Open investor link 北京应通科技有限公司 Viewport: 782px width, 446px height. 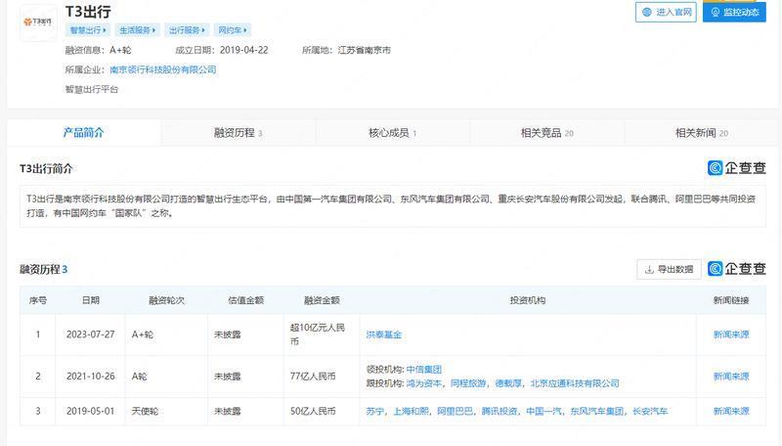(x=575, y=383)
